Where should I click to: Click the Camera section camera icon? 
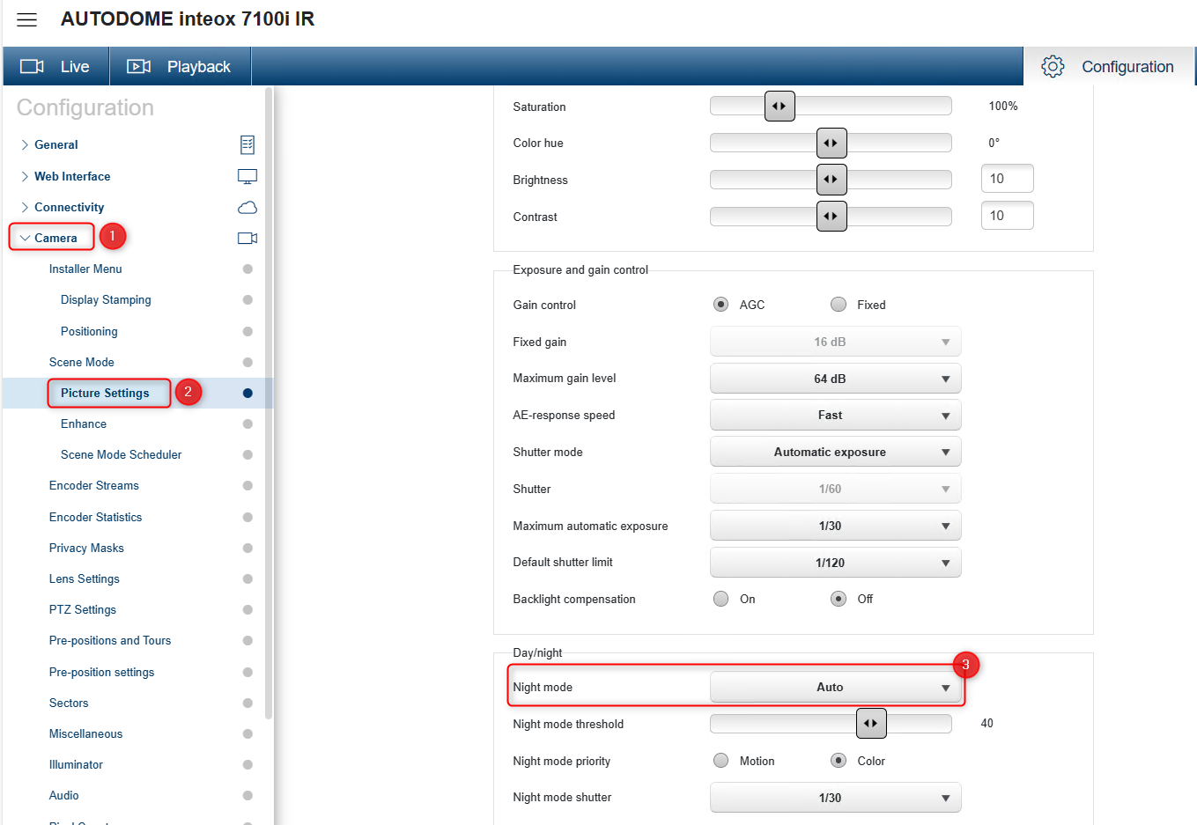tap(248, 239)
